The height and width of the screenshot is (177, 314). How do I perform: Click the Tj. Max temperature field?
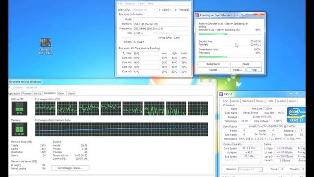click(x=146, y=54)
